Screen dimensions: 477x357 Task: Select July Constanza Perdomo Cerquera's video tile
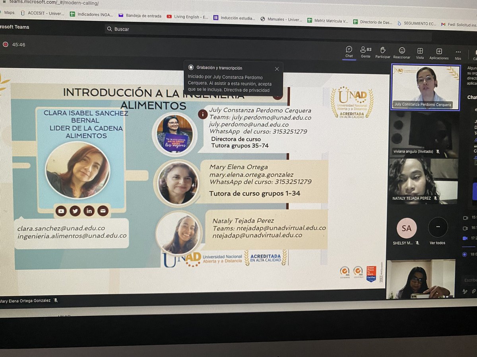pyautogui.click(x=425, y=87)
